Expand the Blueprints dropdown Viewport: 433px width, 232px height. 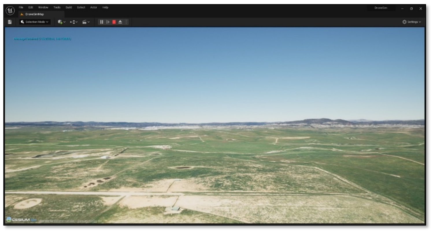tap(74, 22)
